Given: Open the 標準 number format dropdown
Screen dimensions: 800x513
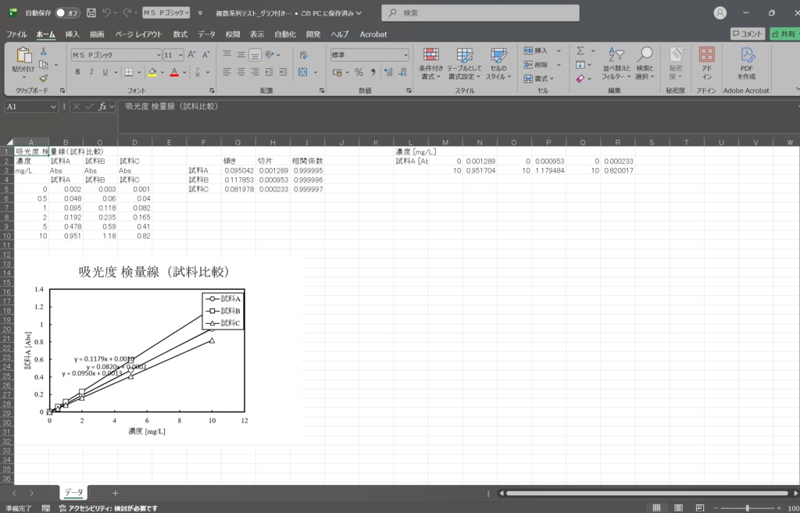Looking at the screenshot, I should point(405,55).
